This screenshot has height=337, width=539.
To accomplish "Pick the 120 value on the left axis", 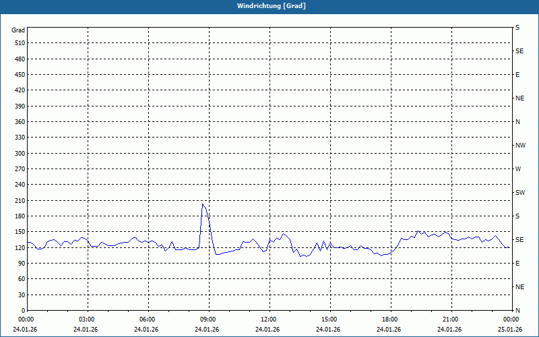I will point(19,248).
